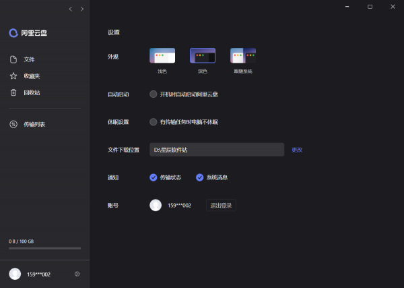Enable 有传输任务时电脑不休眠 option
Viewport: 404px width, 288px height.
154,122
